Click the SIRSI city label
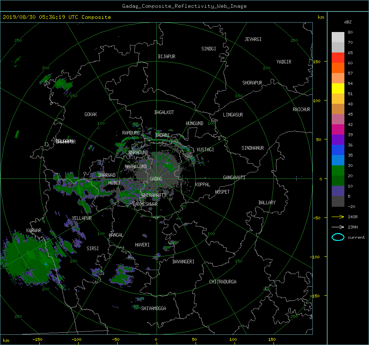Screen dimensions: 369x345 [x=93, y=249]
